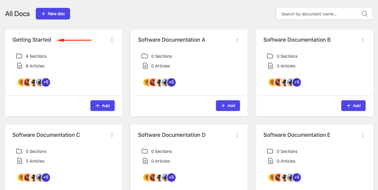378x190 pixels.
Task: Click Add on Software Documentation A card
Action: tap(228, 105)
